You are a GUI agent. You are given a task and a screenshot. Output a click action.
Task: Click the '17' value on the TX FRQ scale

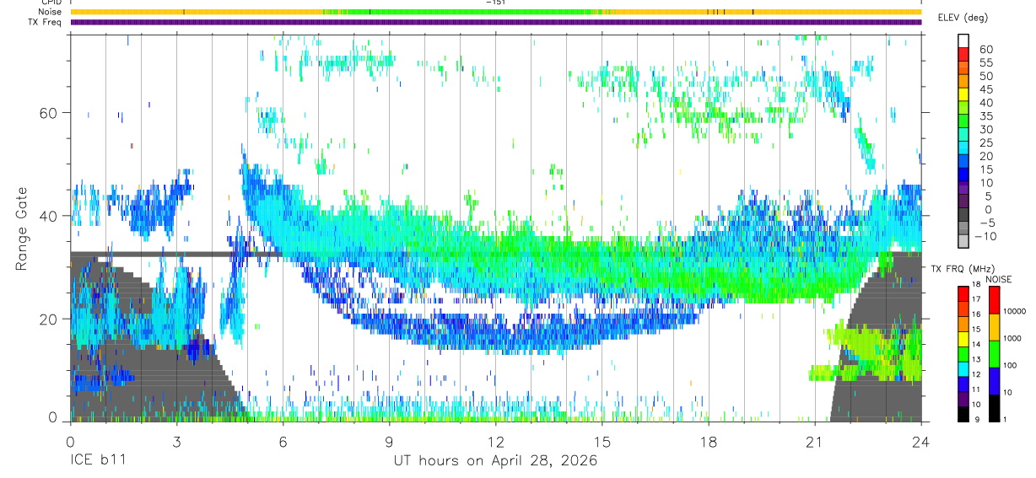tap(976, 299)
